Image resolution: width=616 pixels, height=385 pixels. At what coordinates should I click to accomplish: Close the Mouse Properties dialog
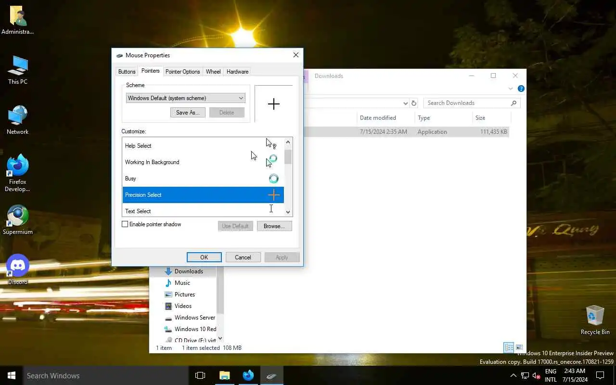296,55
